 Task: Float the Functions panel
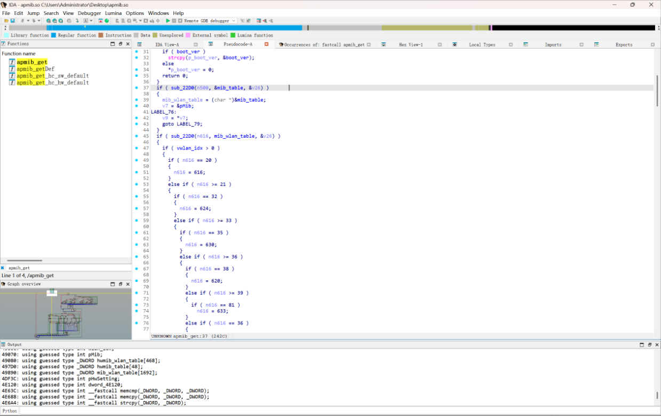(x=121, y=44)
